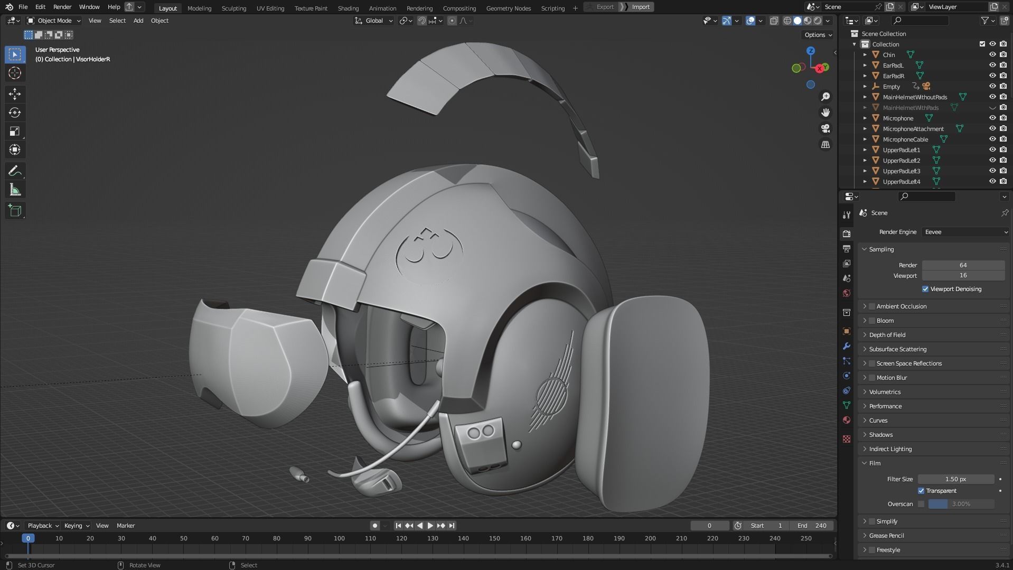Screen dimensions: 1013x570
Task: Switch to rendered viewport shading
Action: 818,21
